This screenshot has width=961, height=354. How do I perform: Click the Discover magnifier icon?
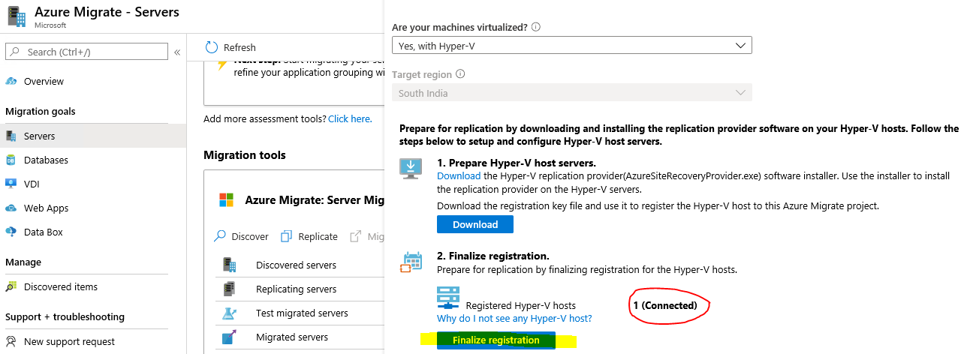point(220,236)
